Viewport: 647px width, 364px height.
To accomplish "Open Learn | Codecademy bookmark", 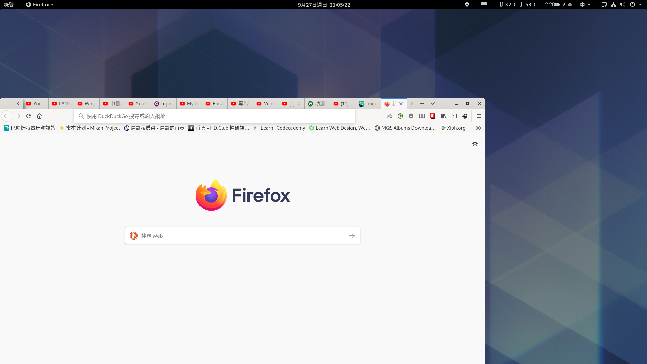I will pos(279,128).
